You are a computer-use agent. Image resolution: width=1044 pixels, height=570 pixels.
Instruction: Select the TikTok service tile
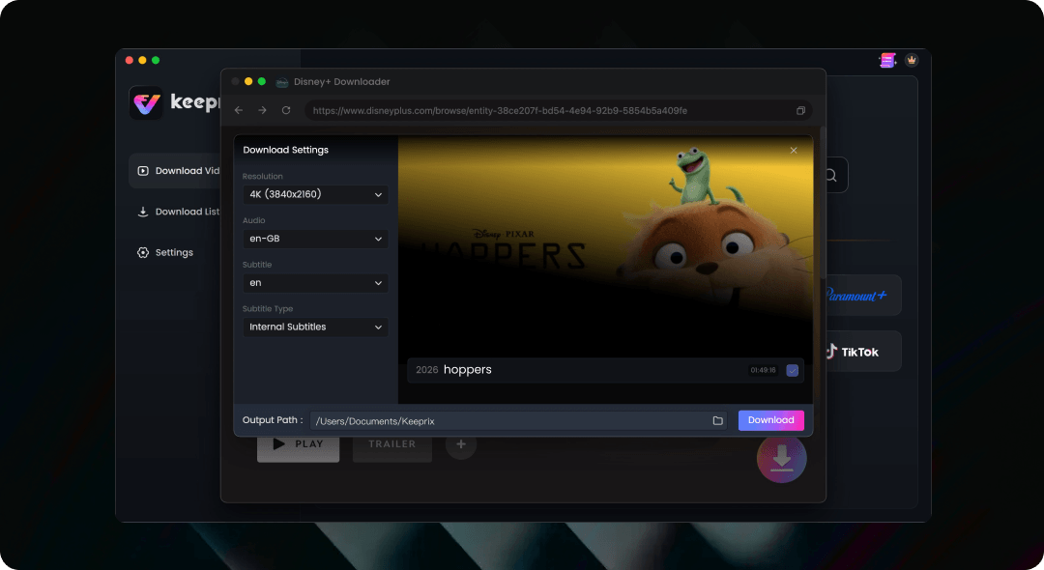tap(863, 352)
